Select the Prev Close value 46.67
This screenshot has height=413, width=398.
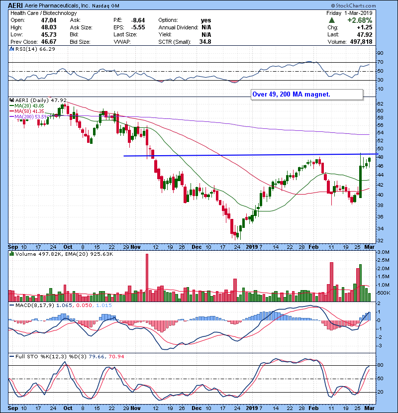click(49, 42)
